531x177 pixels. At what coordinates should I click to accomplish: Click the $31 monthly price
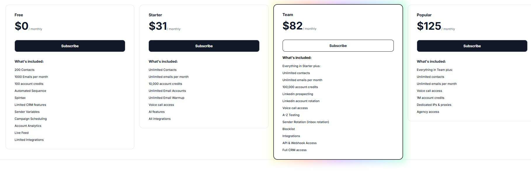(x=158, y=26)
